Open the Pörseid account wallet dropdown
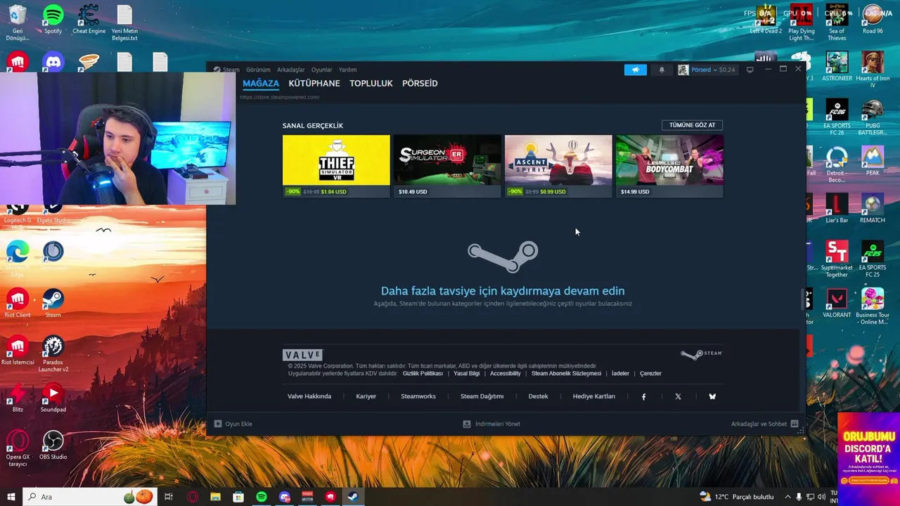Image resolution: width=900 pixels, height=506 pixels. (706, 70)
